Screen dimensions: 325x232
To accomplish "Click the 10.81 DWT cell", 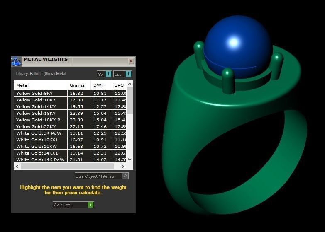I will pyautogui.click(x=102, y=93).
